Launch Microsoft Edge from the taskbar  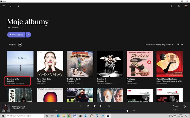coord(58,116)
